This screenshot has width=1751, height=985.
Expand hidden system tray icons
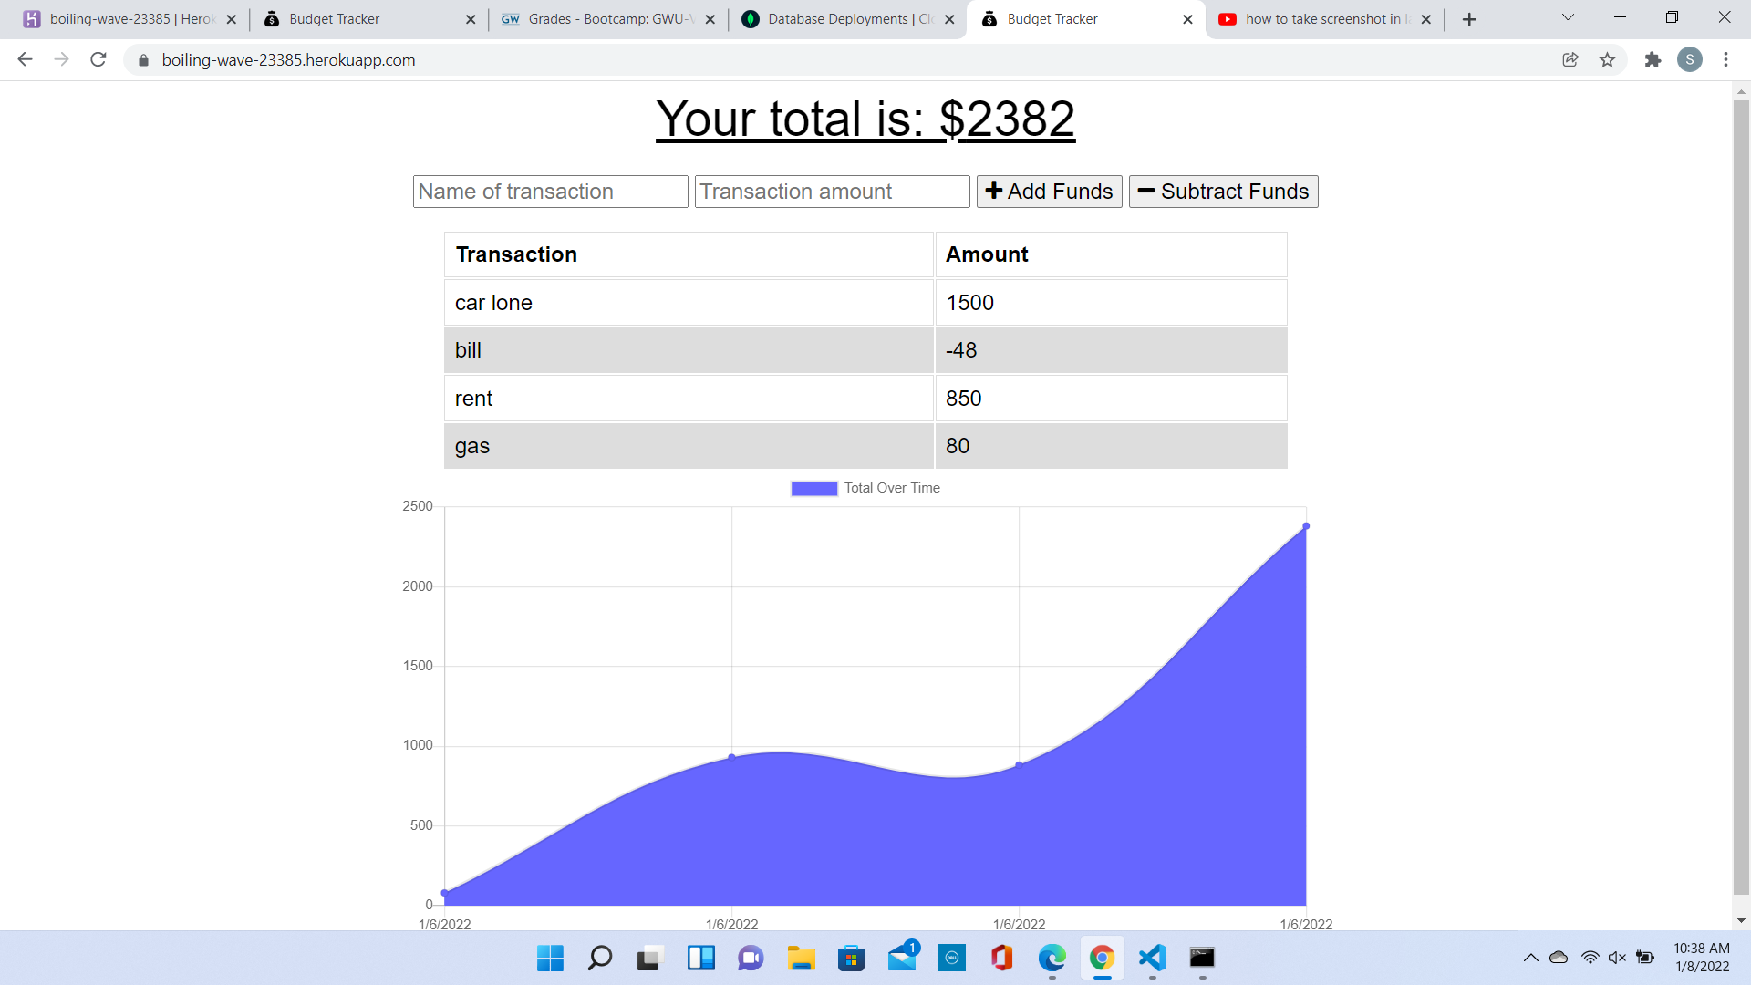[x=1531, y=958]
